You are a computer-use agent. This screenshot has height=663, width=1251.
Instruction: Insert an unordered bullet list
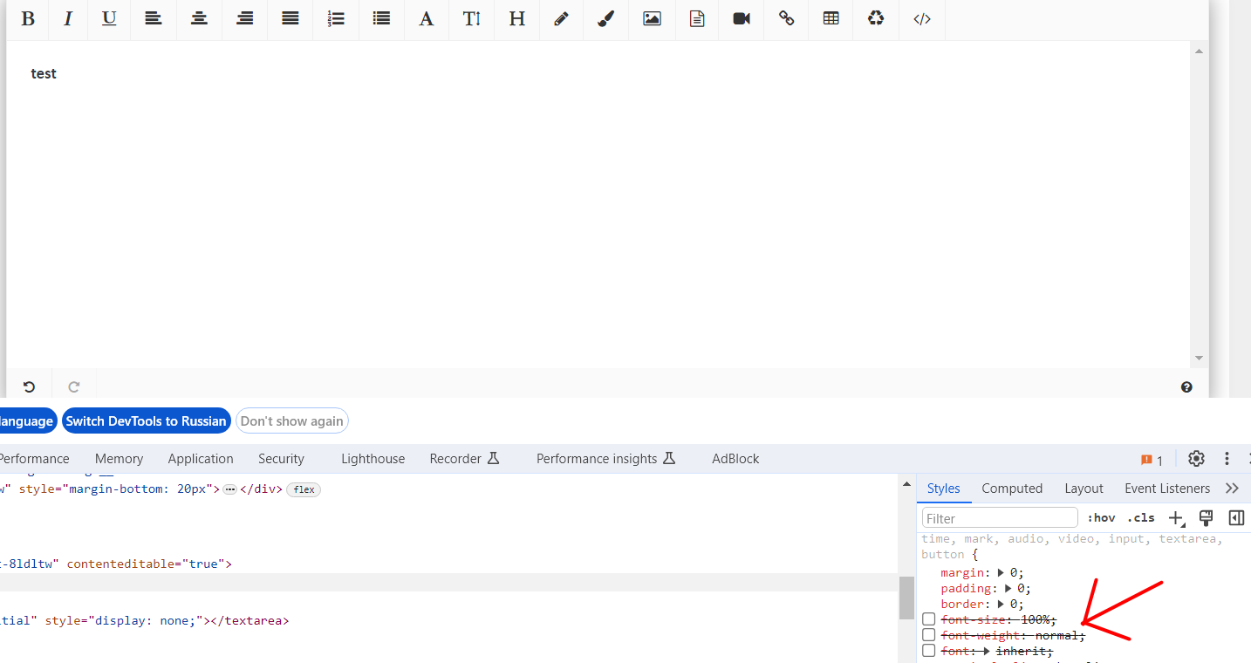tap(381, 18)
